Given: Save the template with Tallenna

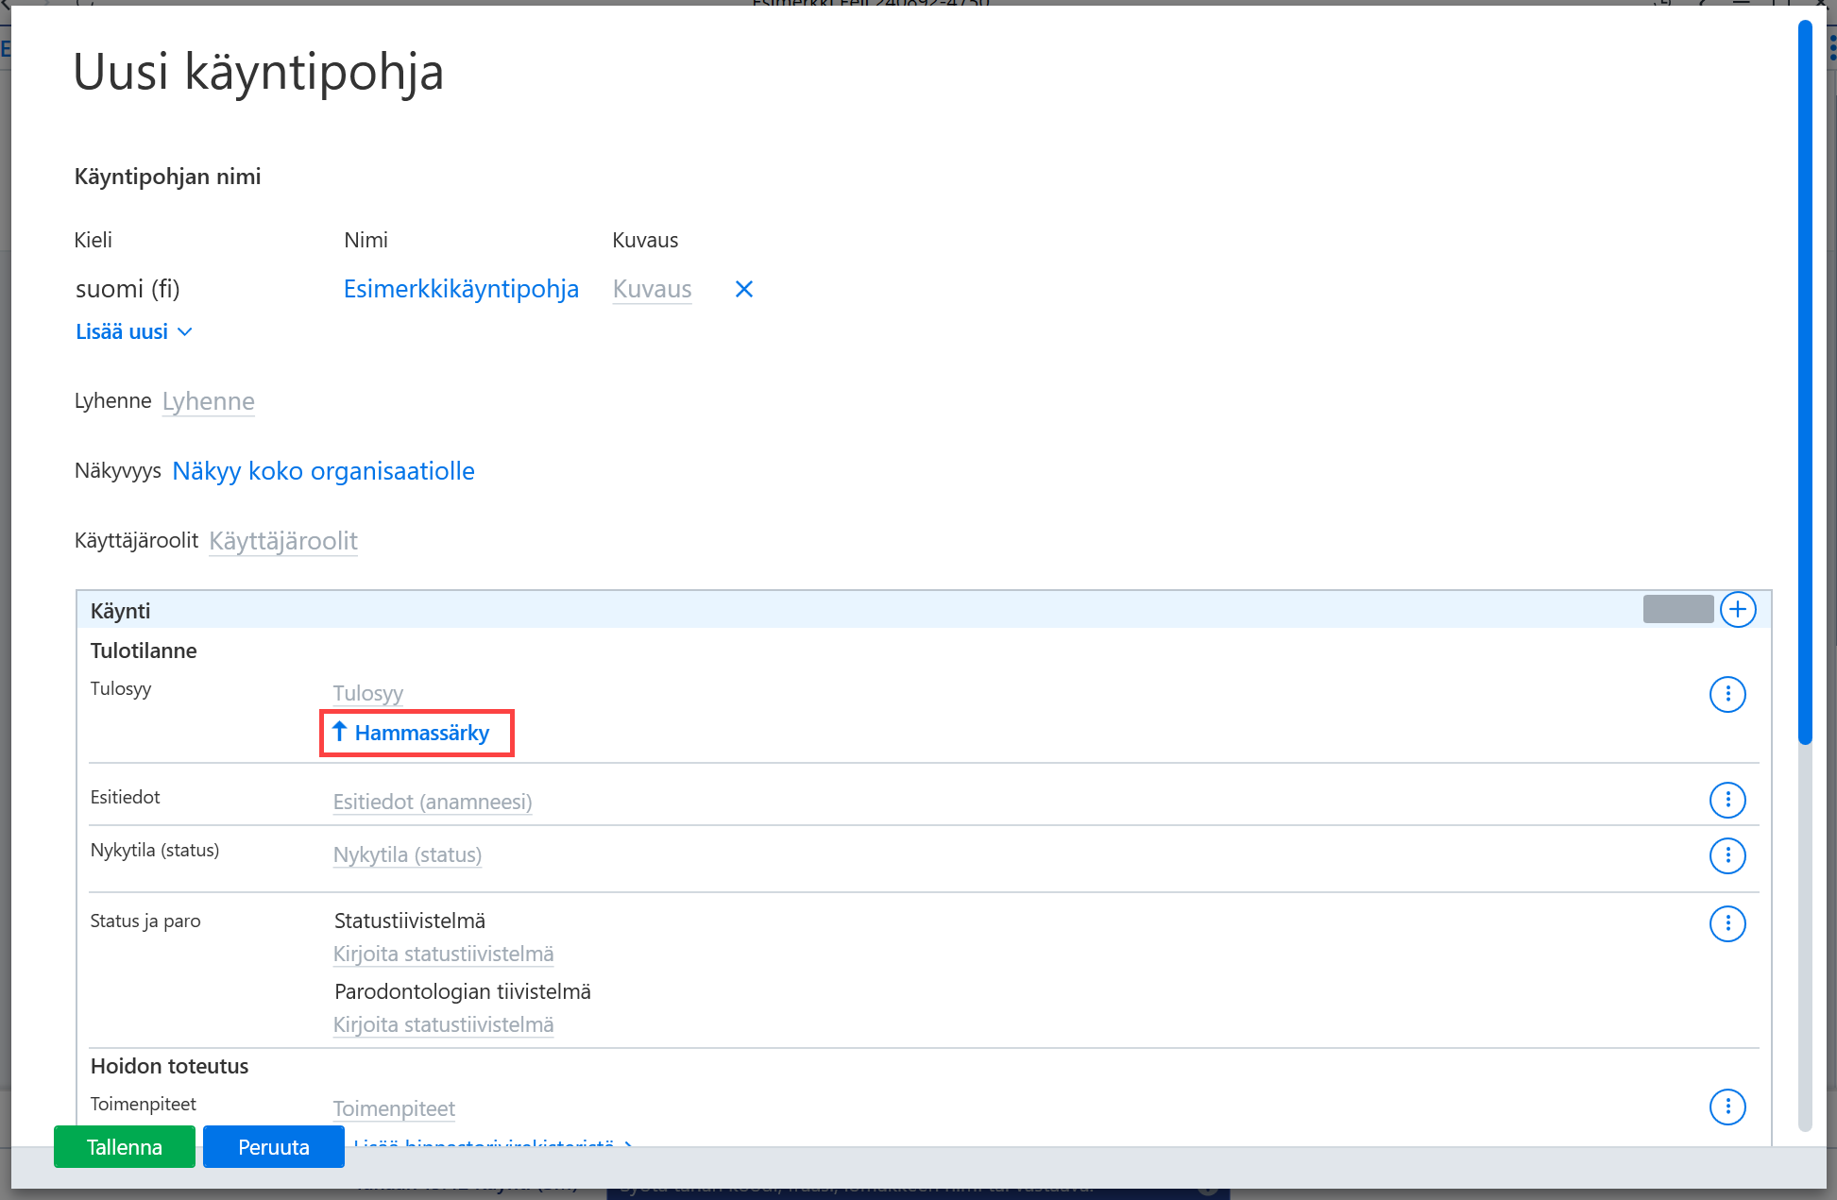Looking at the screenshot, I should 125,1147.
